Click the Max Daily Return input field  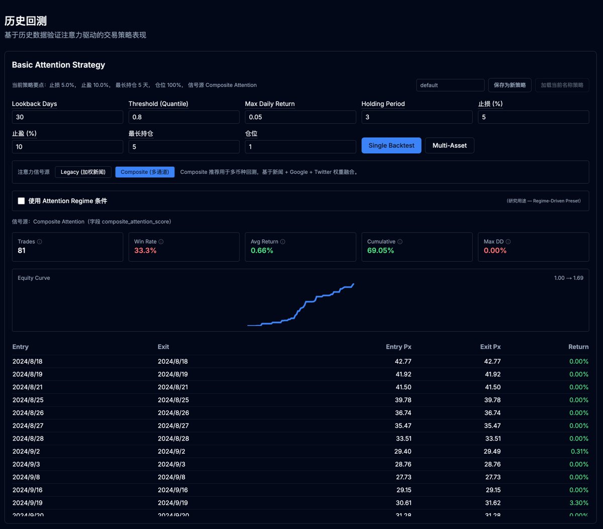(300, 117)
